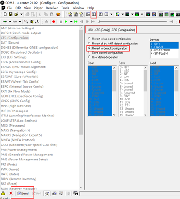Open the Table View toolbar icon
The image size is (180, 199).
[x=107, y=14]
